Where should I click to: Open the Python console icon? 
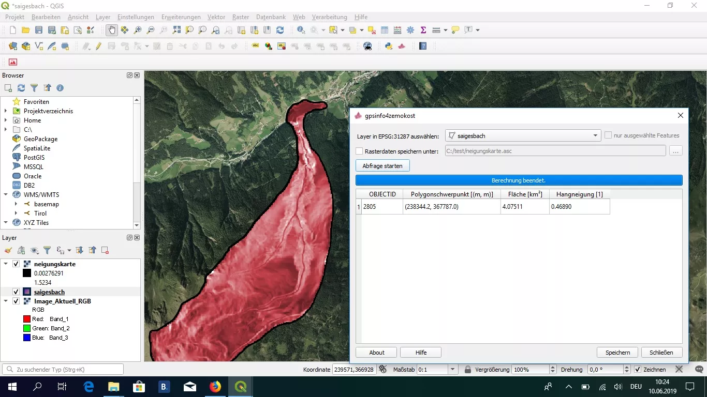[x=389, y=46]
